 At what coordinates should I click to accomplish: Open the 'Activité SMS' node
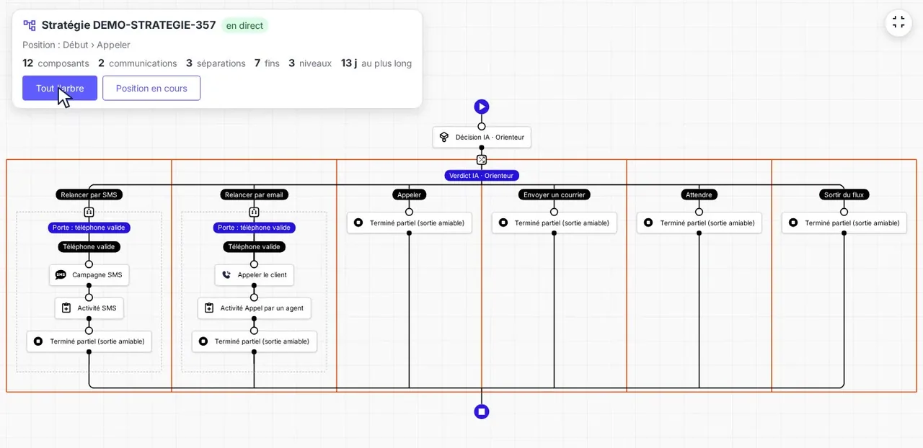click(x=89, y=308)
